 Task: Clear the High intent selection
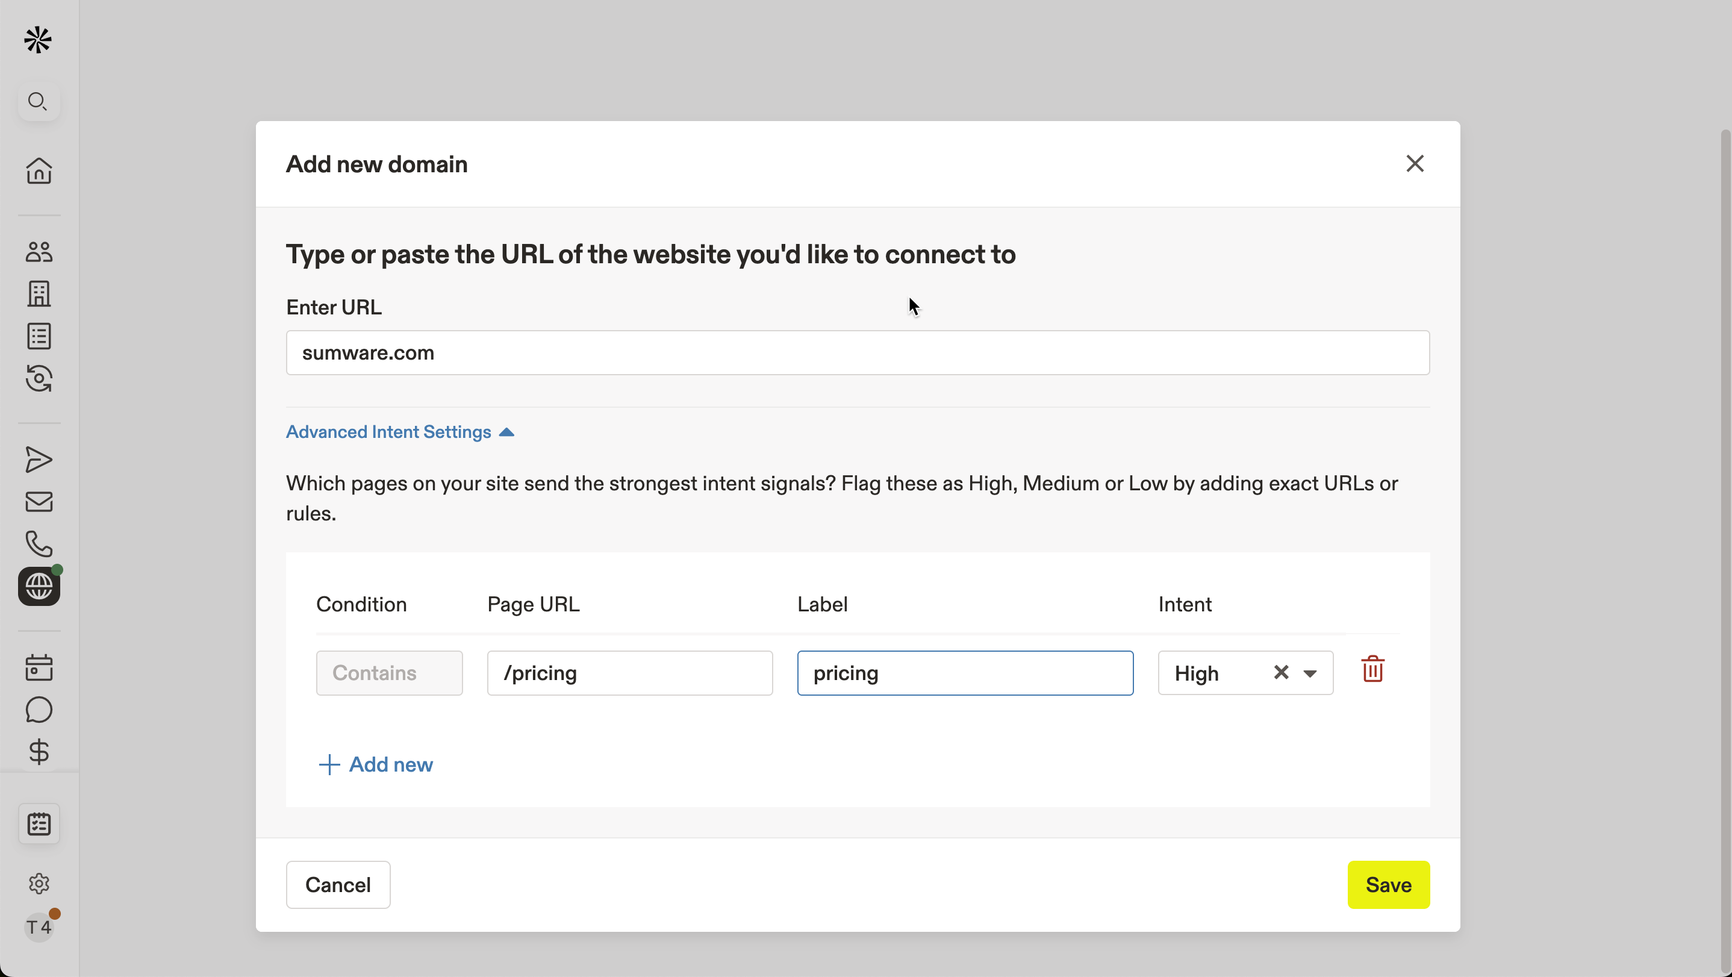(x=1281, y=672)
